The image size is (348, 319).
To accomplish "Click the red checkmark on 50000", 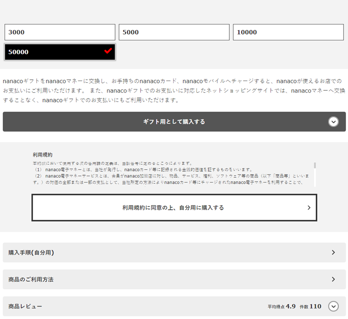I will click(108, 51).
